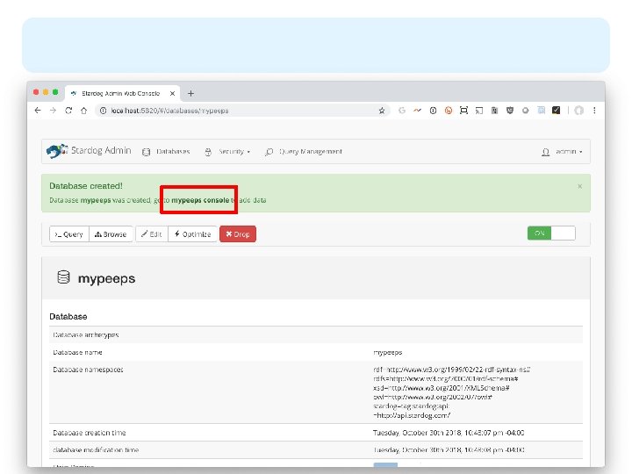This screenshot has height=474, width=632.
Task: Click the browser back arrow
Action: coord(38,111)
